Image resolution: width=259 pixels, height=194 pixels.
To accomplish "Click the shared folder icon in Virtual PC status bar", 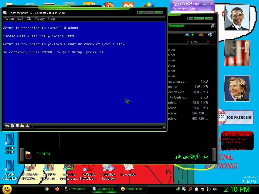I will (23, 126).
